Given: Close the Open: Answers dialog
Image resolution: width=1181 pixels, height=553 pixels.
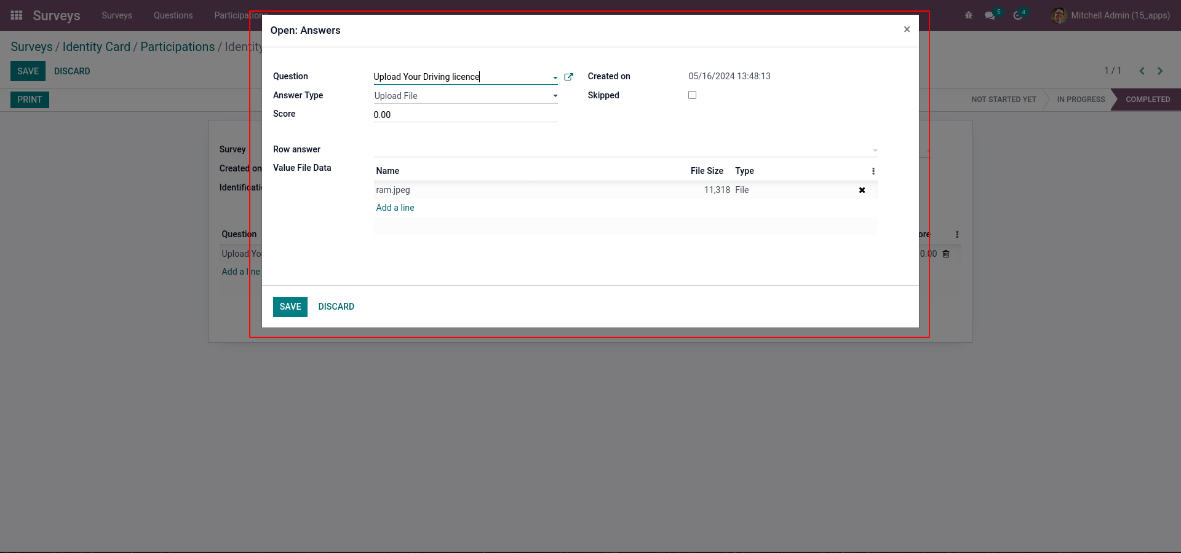Looking at the screenshot, I should tap(907, 29).
